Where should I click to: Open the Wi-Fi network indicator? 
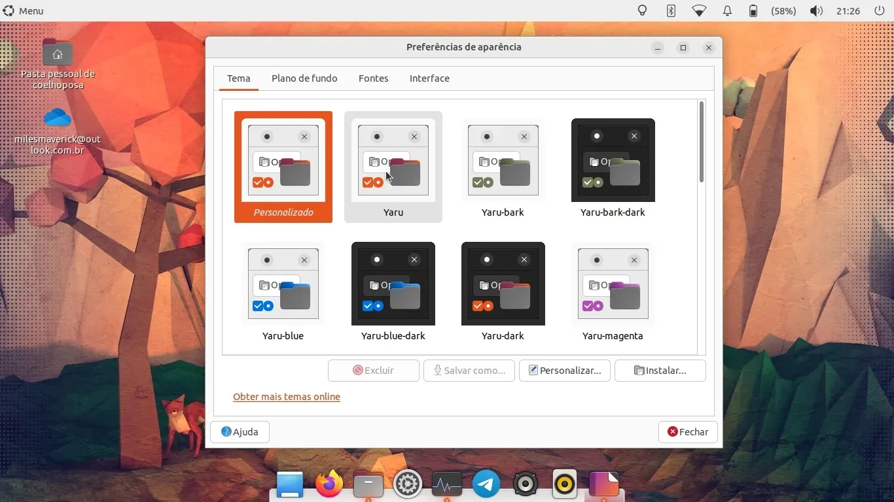pyautogui.click(x=699, y=10)
